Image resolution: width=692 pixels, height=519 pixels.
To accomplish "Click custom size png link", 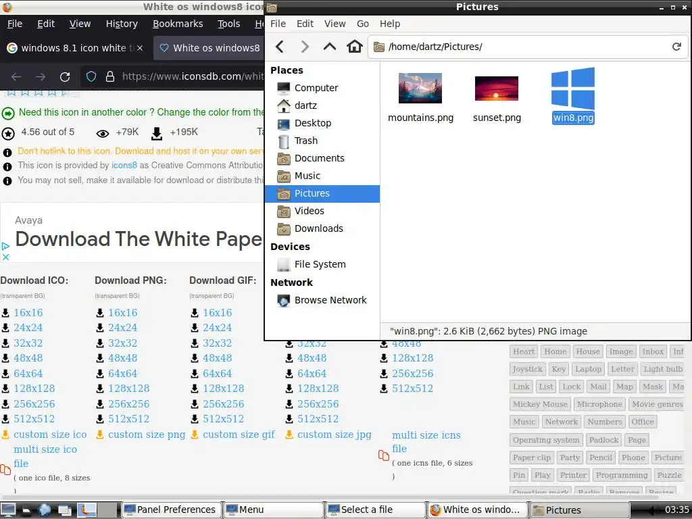I will [147, 435].
